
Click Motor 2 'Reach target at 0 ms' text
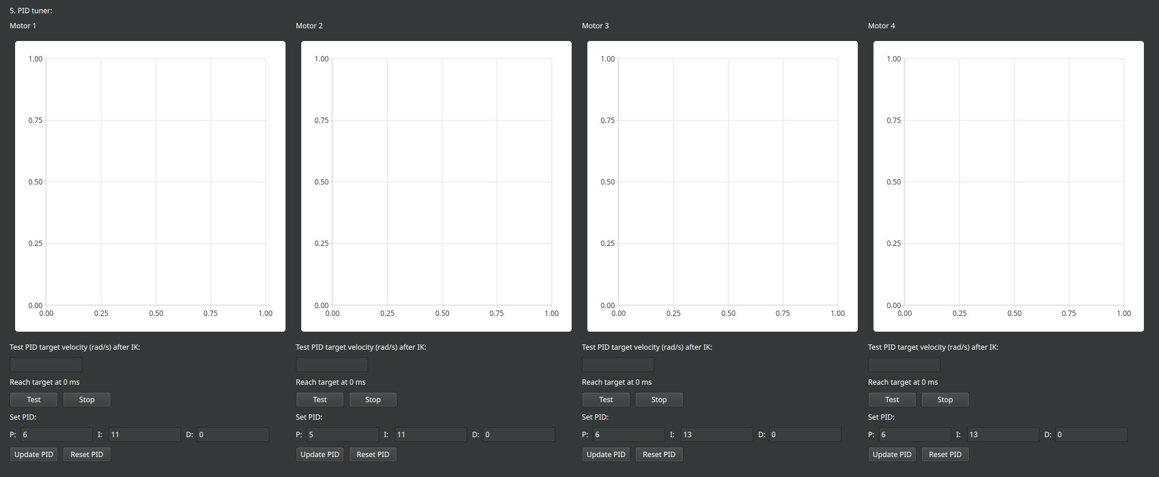[x=331, y=382]
